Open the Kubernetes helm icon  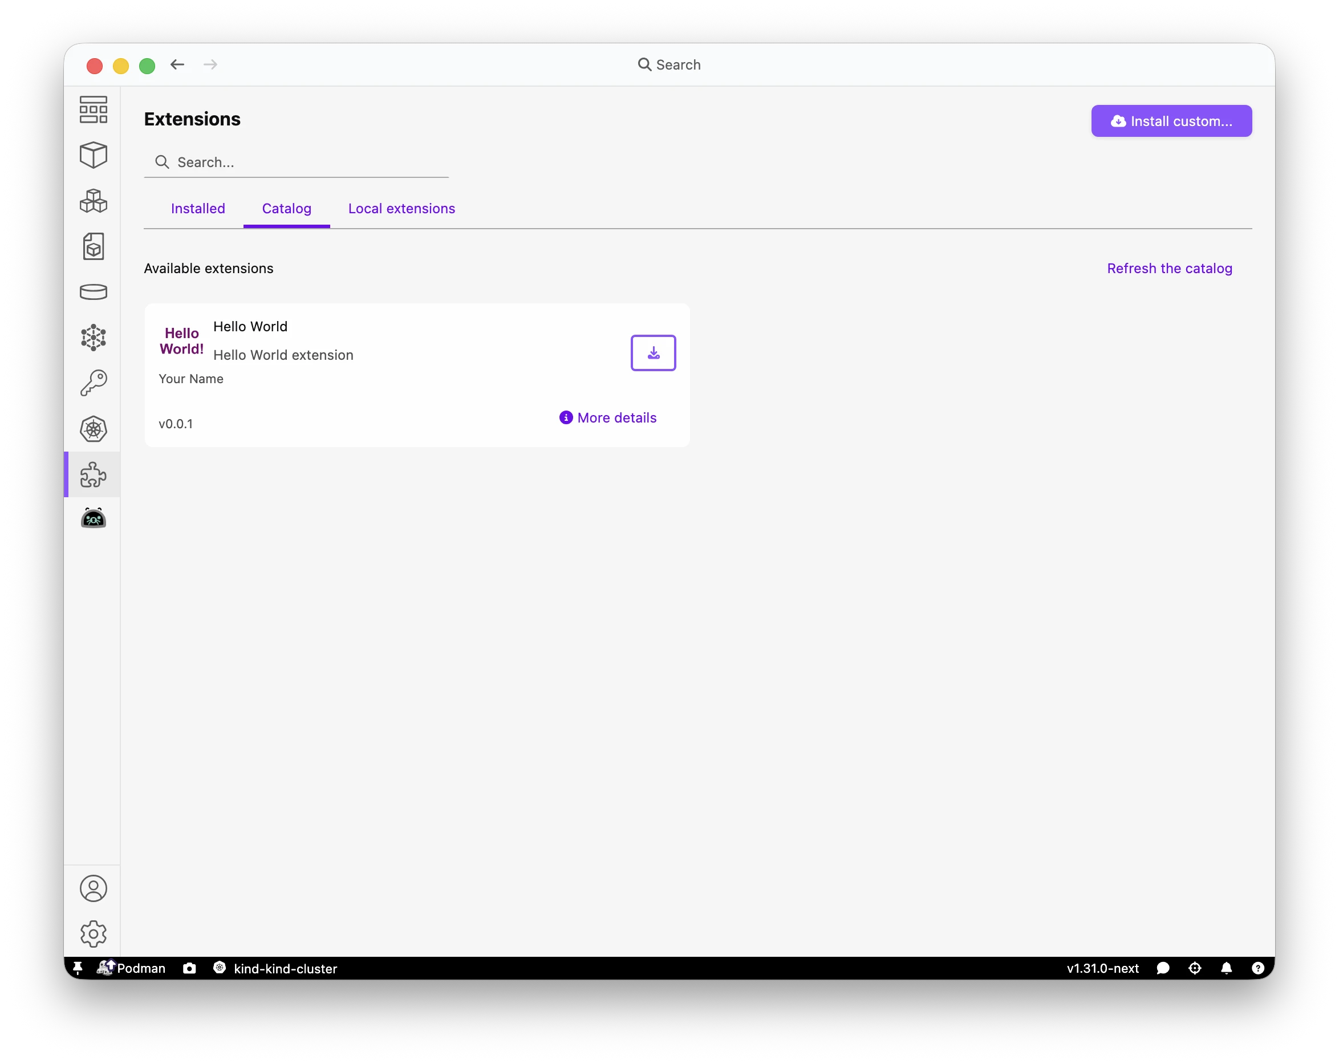click(x=93, y=429)
